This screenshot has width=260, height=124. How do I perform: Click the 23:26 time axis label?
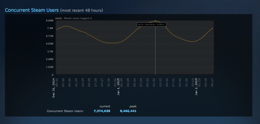[x=115, y=82]
